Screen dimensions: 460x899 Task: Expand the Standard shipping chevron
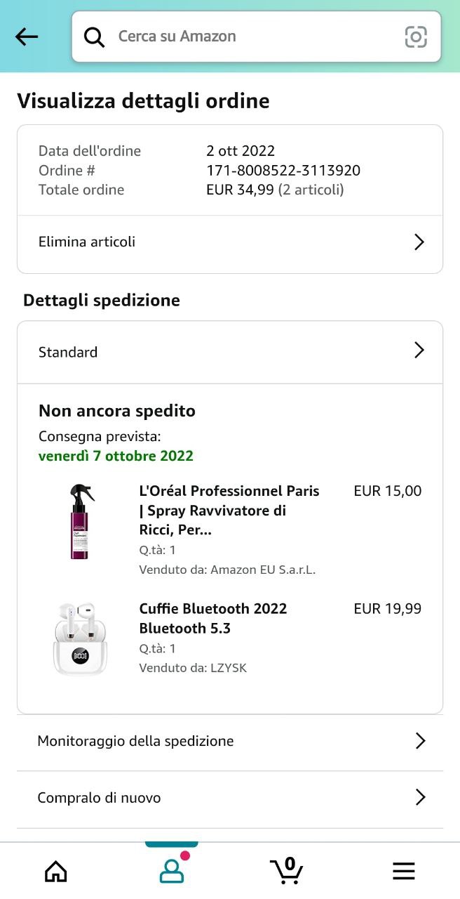pyautogui.click(x=419, y=350)
